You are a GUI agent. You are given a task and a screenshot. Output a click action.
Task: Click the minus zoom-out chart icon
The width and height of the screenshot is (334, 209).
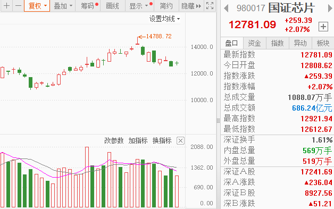pos(19,6)
